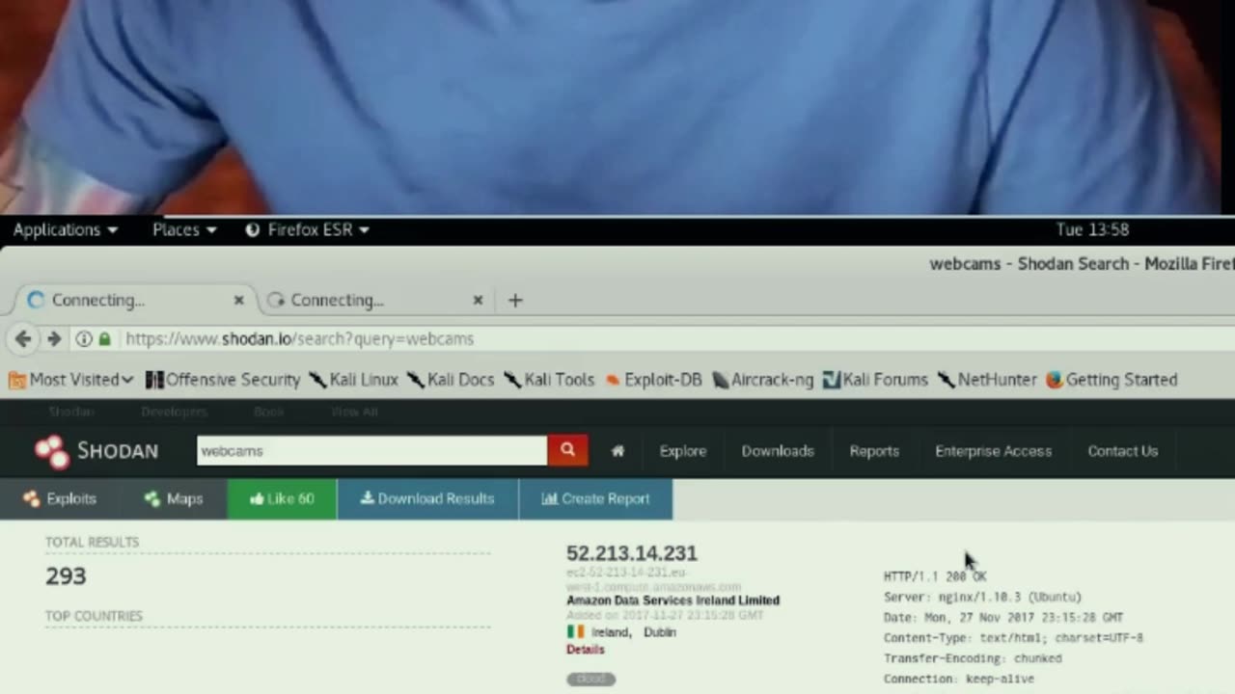Image resolution: width=1235 pixels, height=694 pixels.
Task: Click Downloads in Shodan navigation
Action: pyautogui.click(x=778, y=451)
